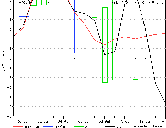Select the σ legend label
166x128 pixels.
86,127
